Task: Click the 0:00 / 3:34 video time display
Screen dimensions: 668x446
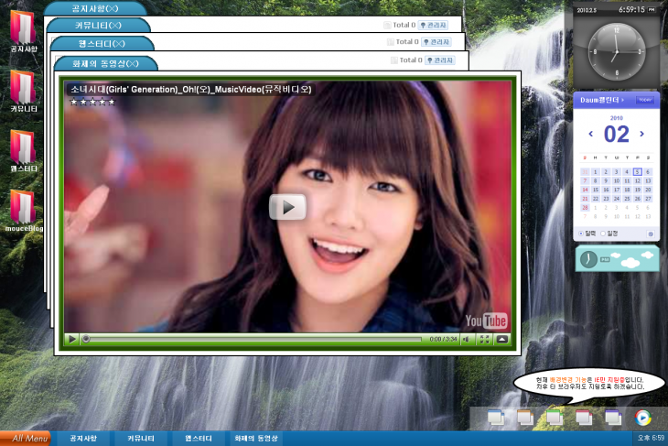Action: click(x=443, y=340)
